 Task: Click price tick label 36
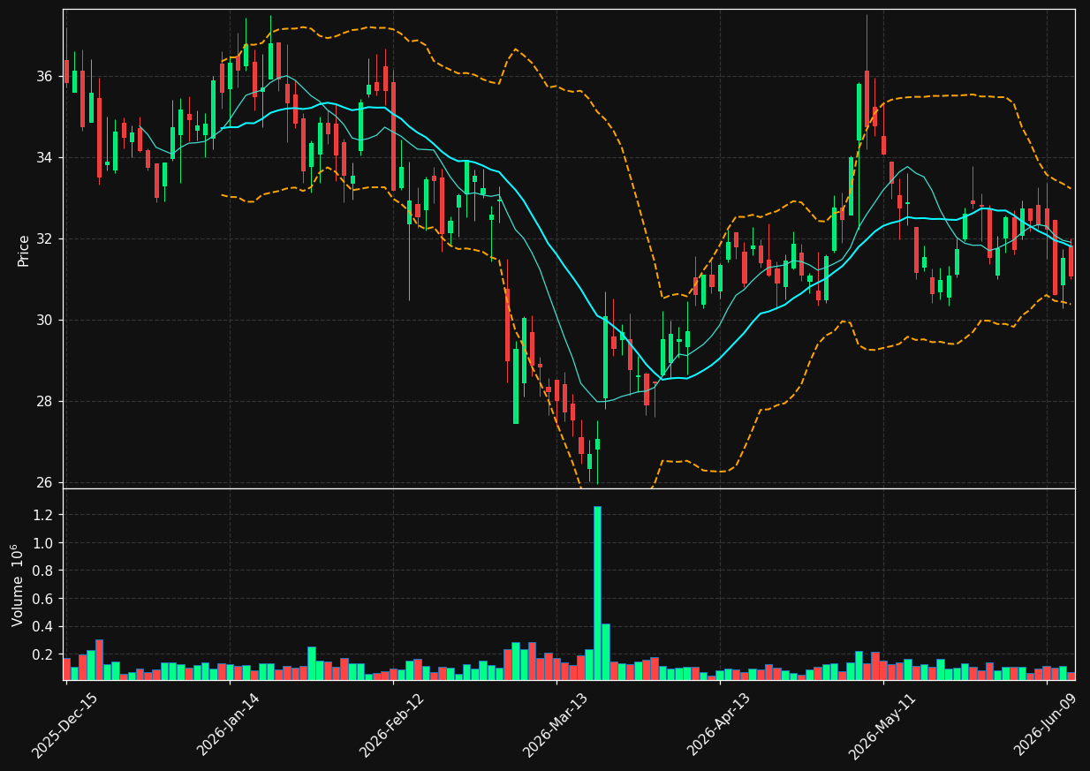click(x=45, y=76)
